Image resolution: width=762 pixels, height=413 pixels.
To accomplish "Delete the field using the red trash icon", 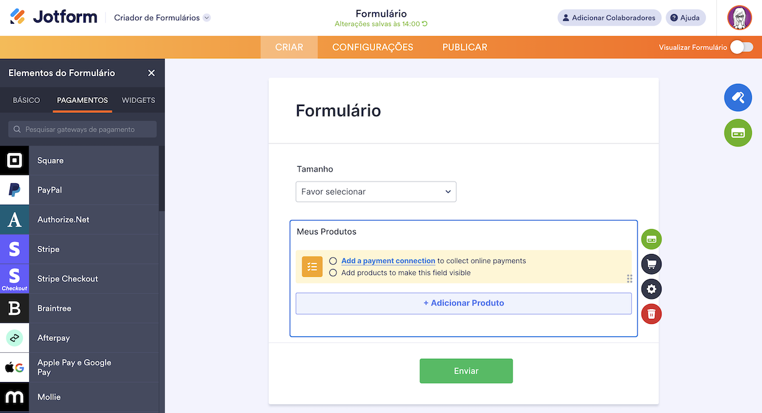I will point(651,314).
